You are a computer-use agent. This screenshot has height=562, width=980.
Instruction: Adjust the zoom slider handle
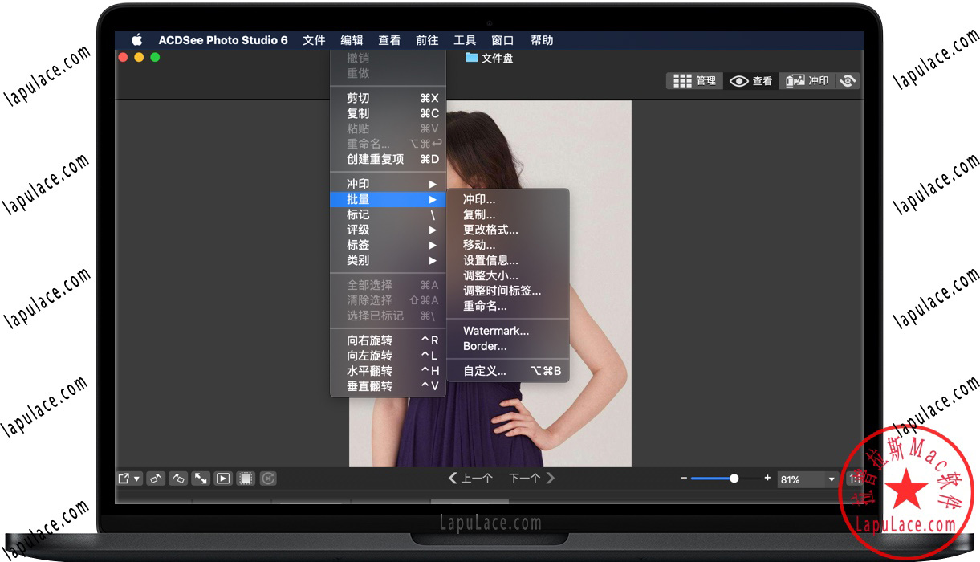(734, 479)
